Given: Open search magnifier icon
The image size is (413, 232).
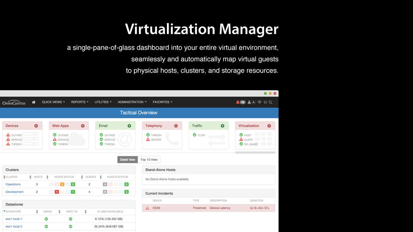Looking at the screenshot, I should click(x=270, y=102).
